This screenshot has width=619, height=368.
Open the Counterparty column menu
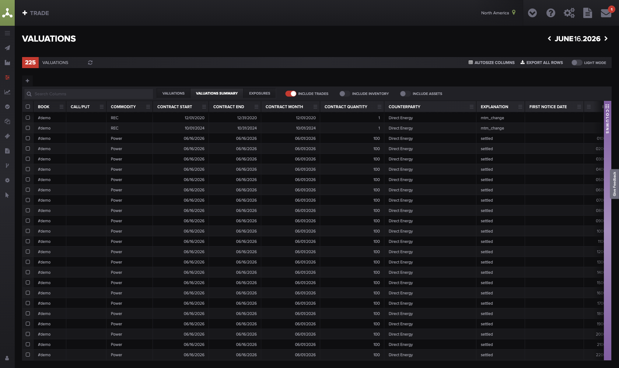[472, 107]
